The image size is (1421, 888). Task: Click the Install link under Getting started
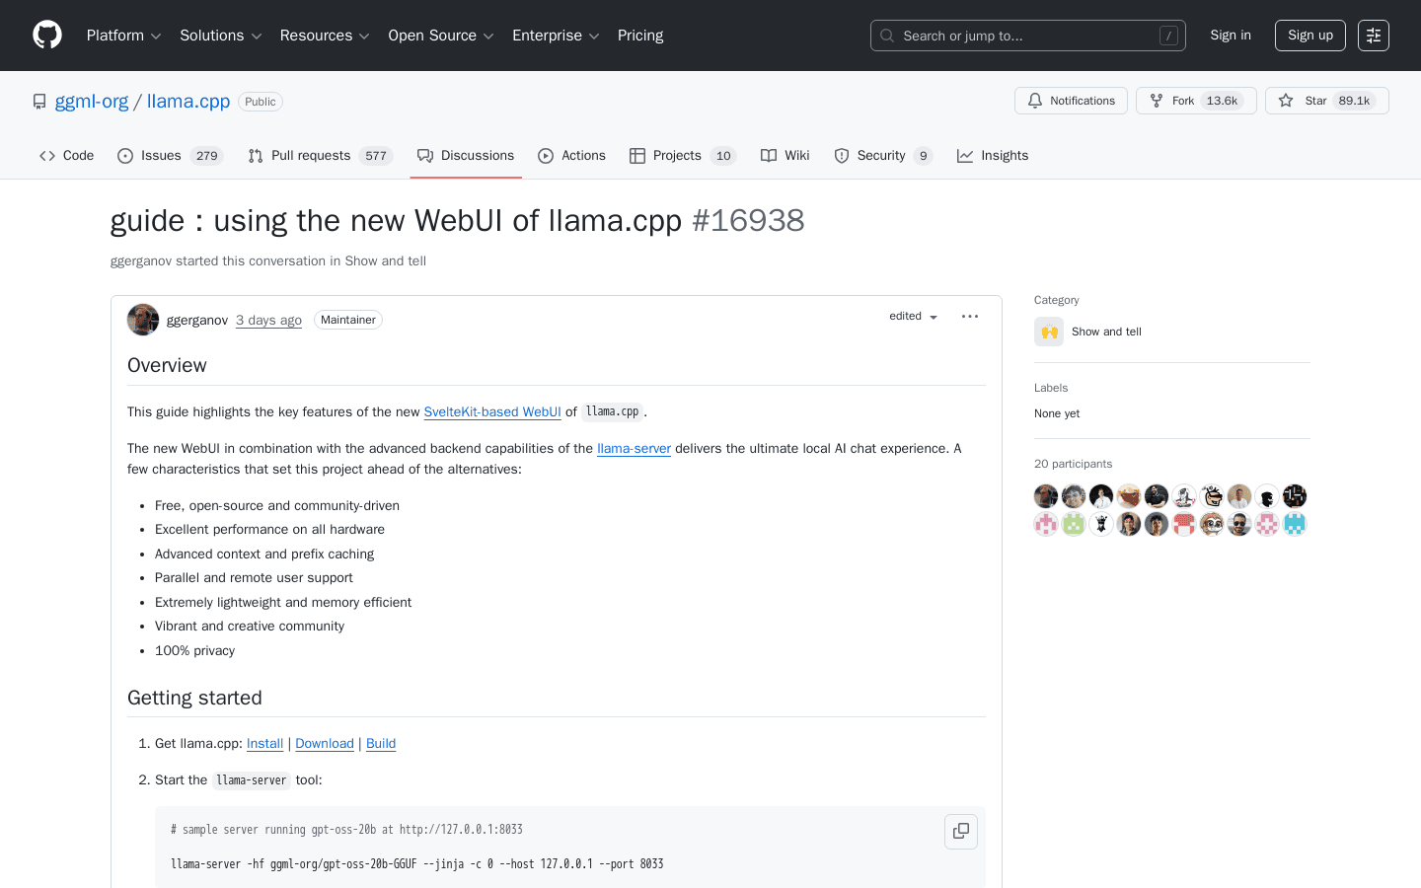click(264, 743)
